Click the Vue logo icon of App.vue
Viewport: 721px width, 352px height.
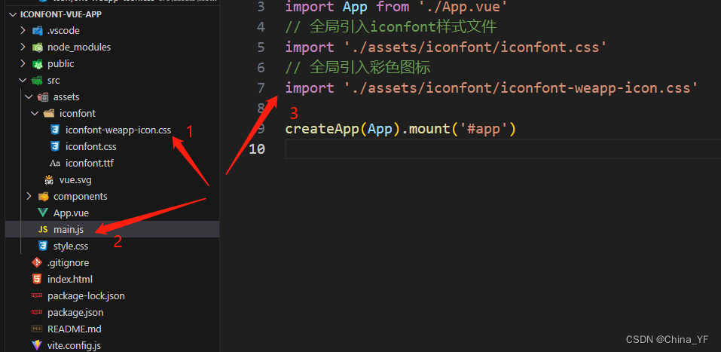[43, 213]
